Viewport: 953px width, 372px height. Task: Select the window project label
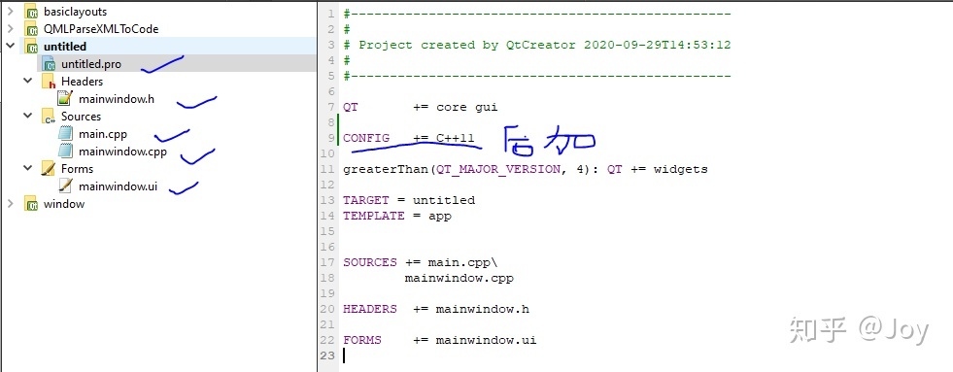64,204
